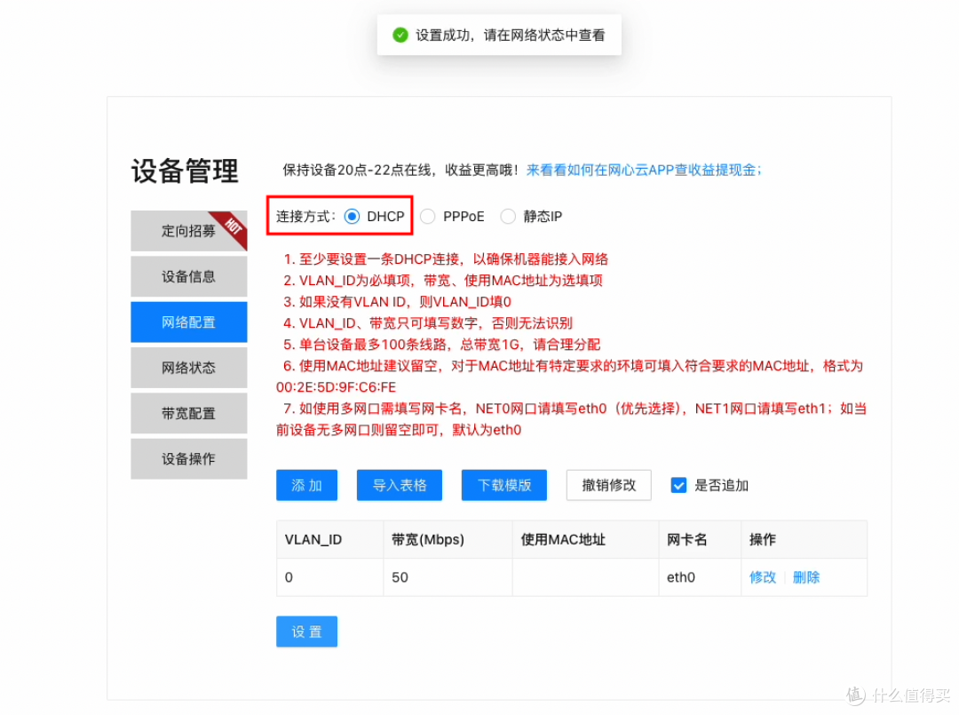Click the empty MAC address cell
This screenshot has width=959, height=715.
click(585, 577)
